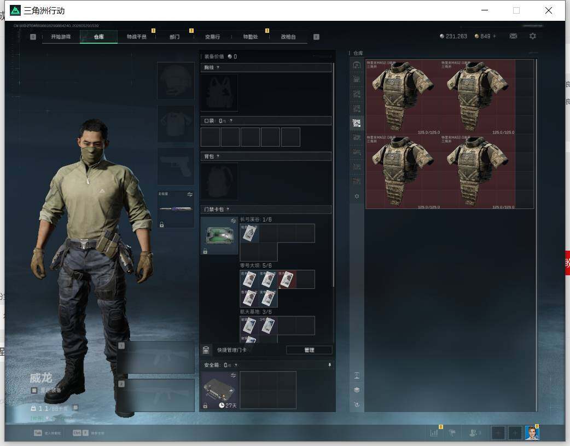Swap keycard case via its swap arrows
This screenshot has height=446, width=570.
[234, 221]
